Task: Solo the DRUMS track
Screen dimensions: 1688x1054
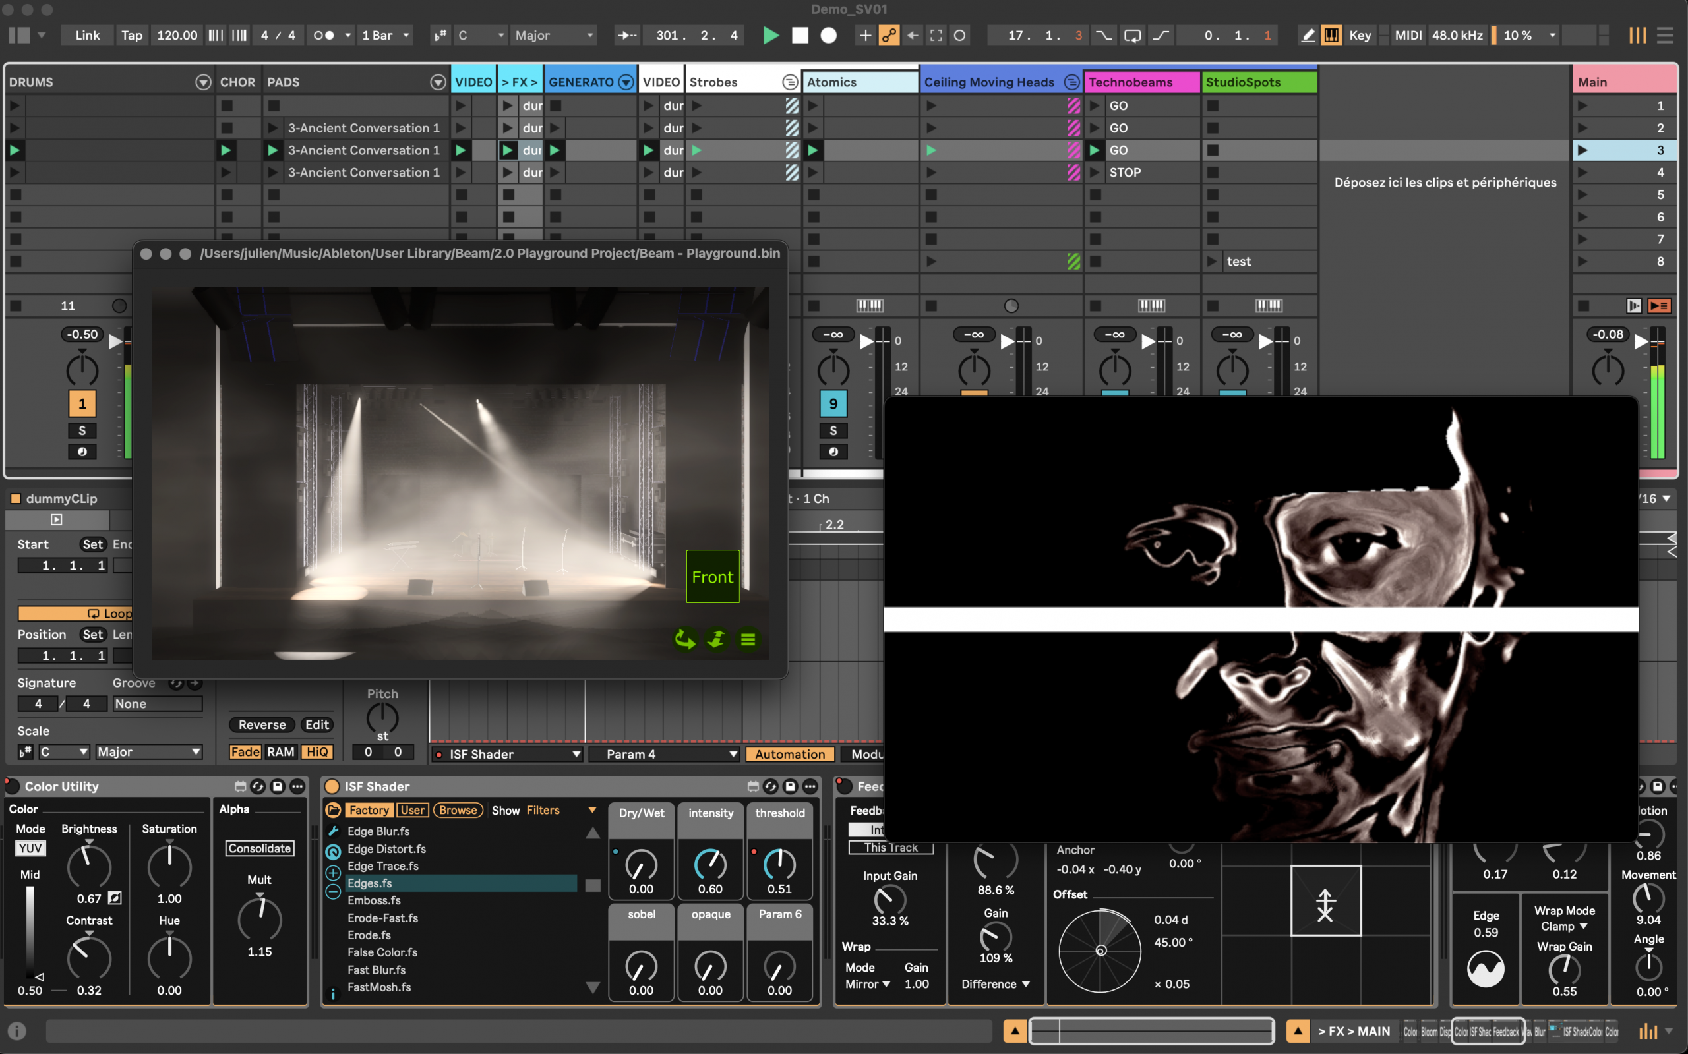Action: [82, 430]
